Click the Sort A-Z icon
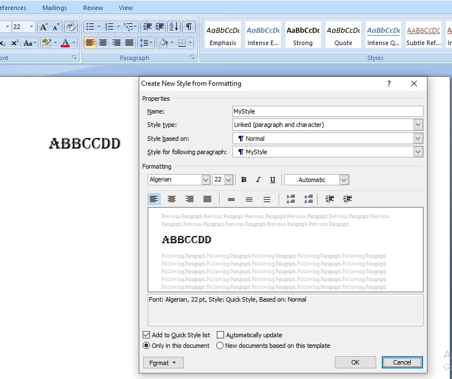Viewport: 452px width, 379px height. 174,27
